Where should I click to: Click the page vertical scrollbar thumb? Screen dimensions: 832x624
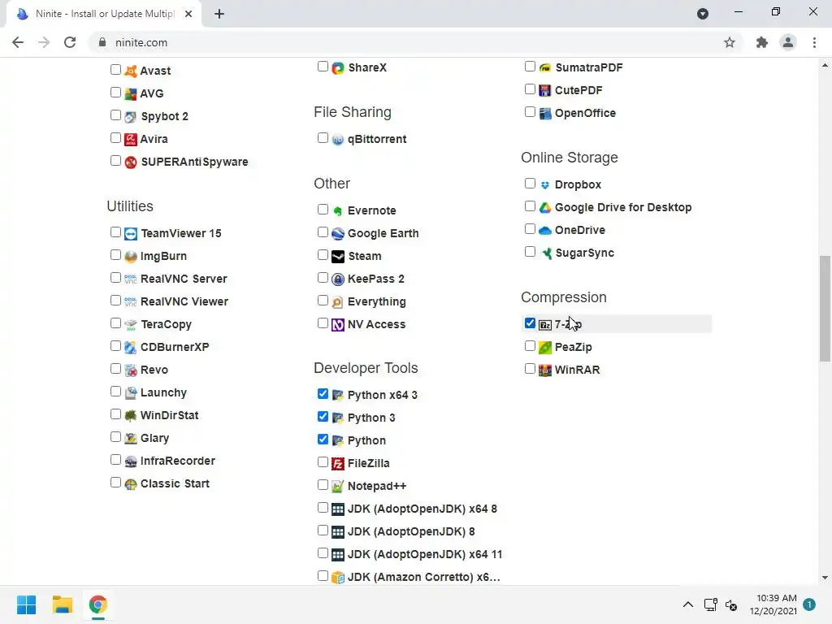pyautogui.click(x=825, y=308)
